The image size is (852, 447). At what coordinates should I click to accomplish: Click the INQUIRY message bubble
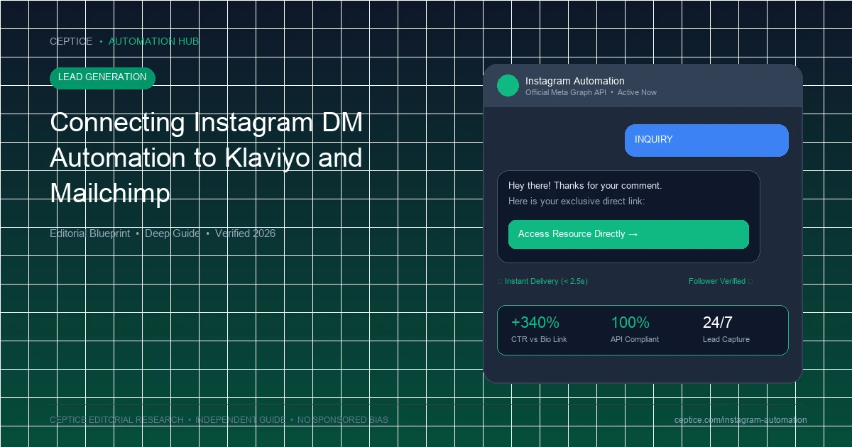coord(706,140)
